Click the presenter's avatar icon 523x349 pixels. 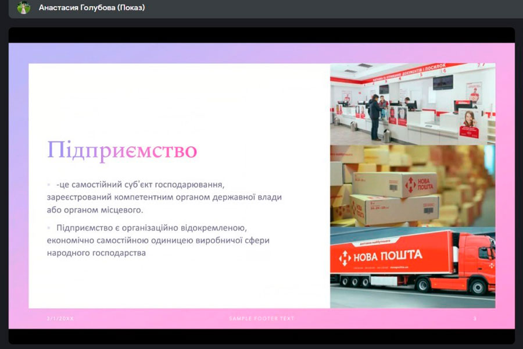[23, 8]
